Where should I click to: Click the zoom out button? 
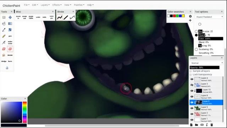click(24, 17)
